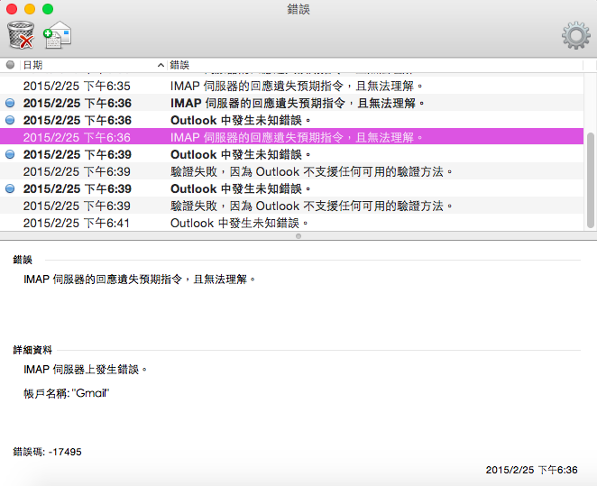Screen dimensions: 597x486
Task: Select the 下午6:36 Outlook 中發生未知錯誤 row
Action: click(291, 120)
